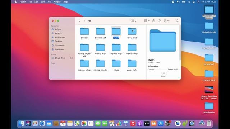The width and height of the screenshot is (230, 129).
Task: Open the Action (ellipsis) menu dropdown
Action: tap(166, 21)
